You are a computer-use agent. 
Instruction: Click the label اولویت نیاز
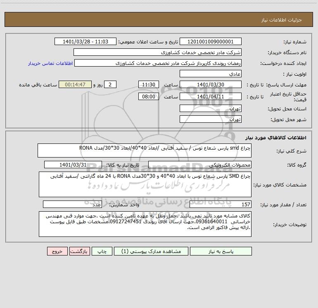tap(295, 74)
